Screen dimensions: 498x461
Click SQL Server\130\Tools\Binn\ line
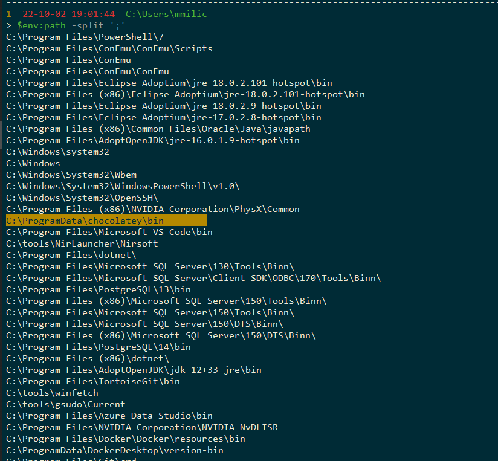click(150, 266)
